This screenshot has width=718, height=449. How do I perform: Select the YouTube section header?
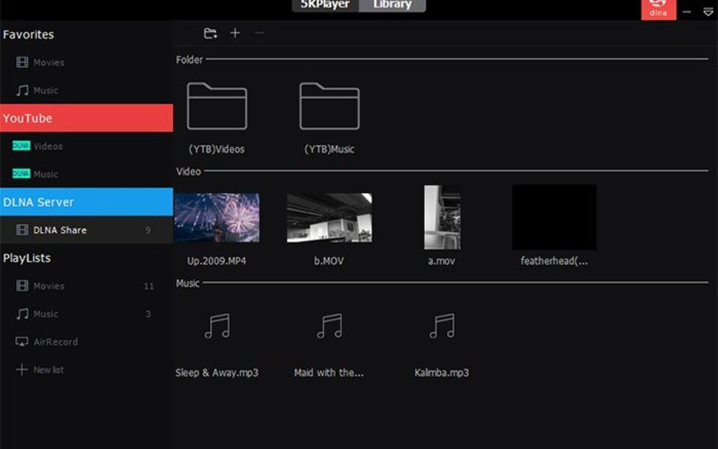(x=87, y=118)
